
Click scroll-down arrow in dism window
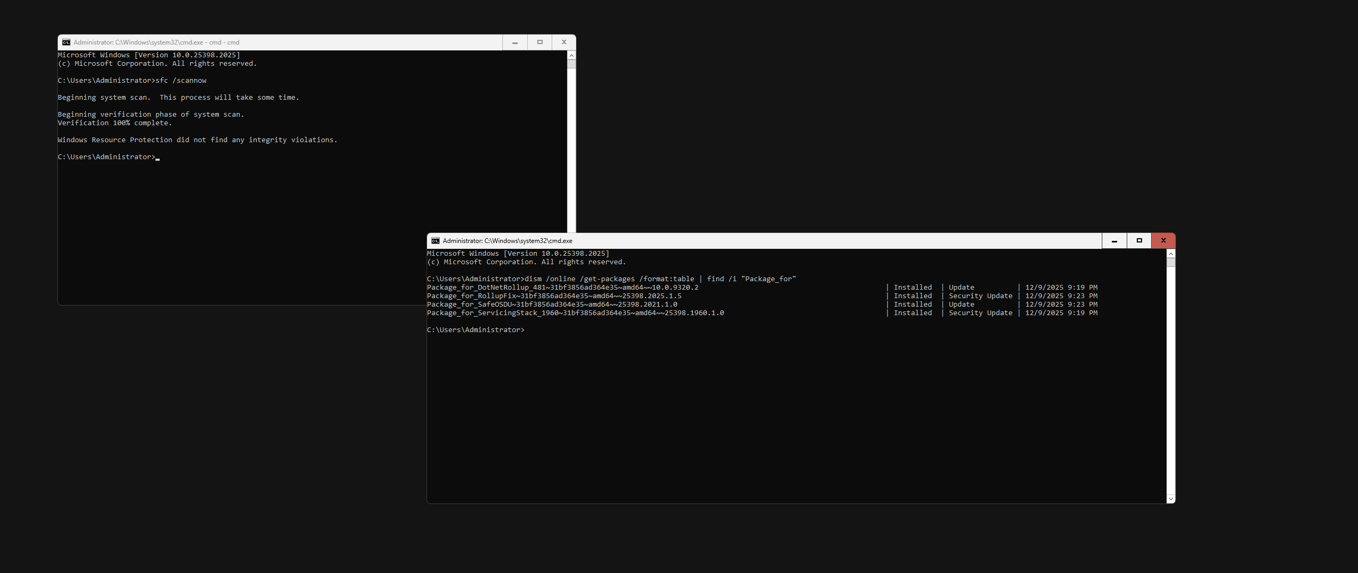point(1171,499)
